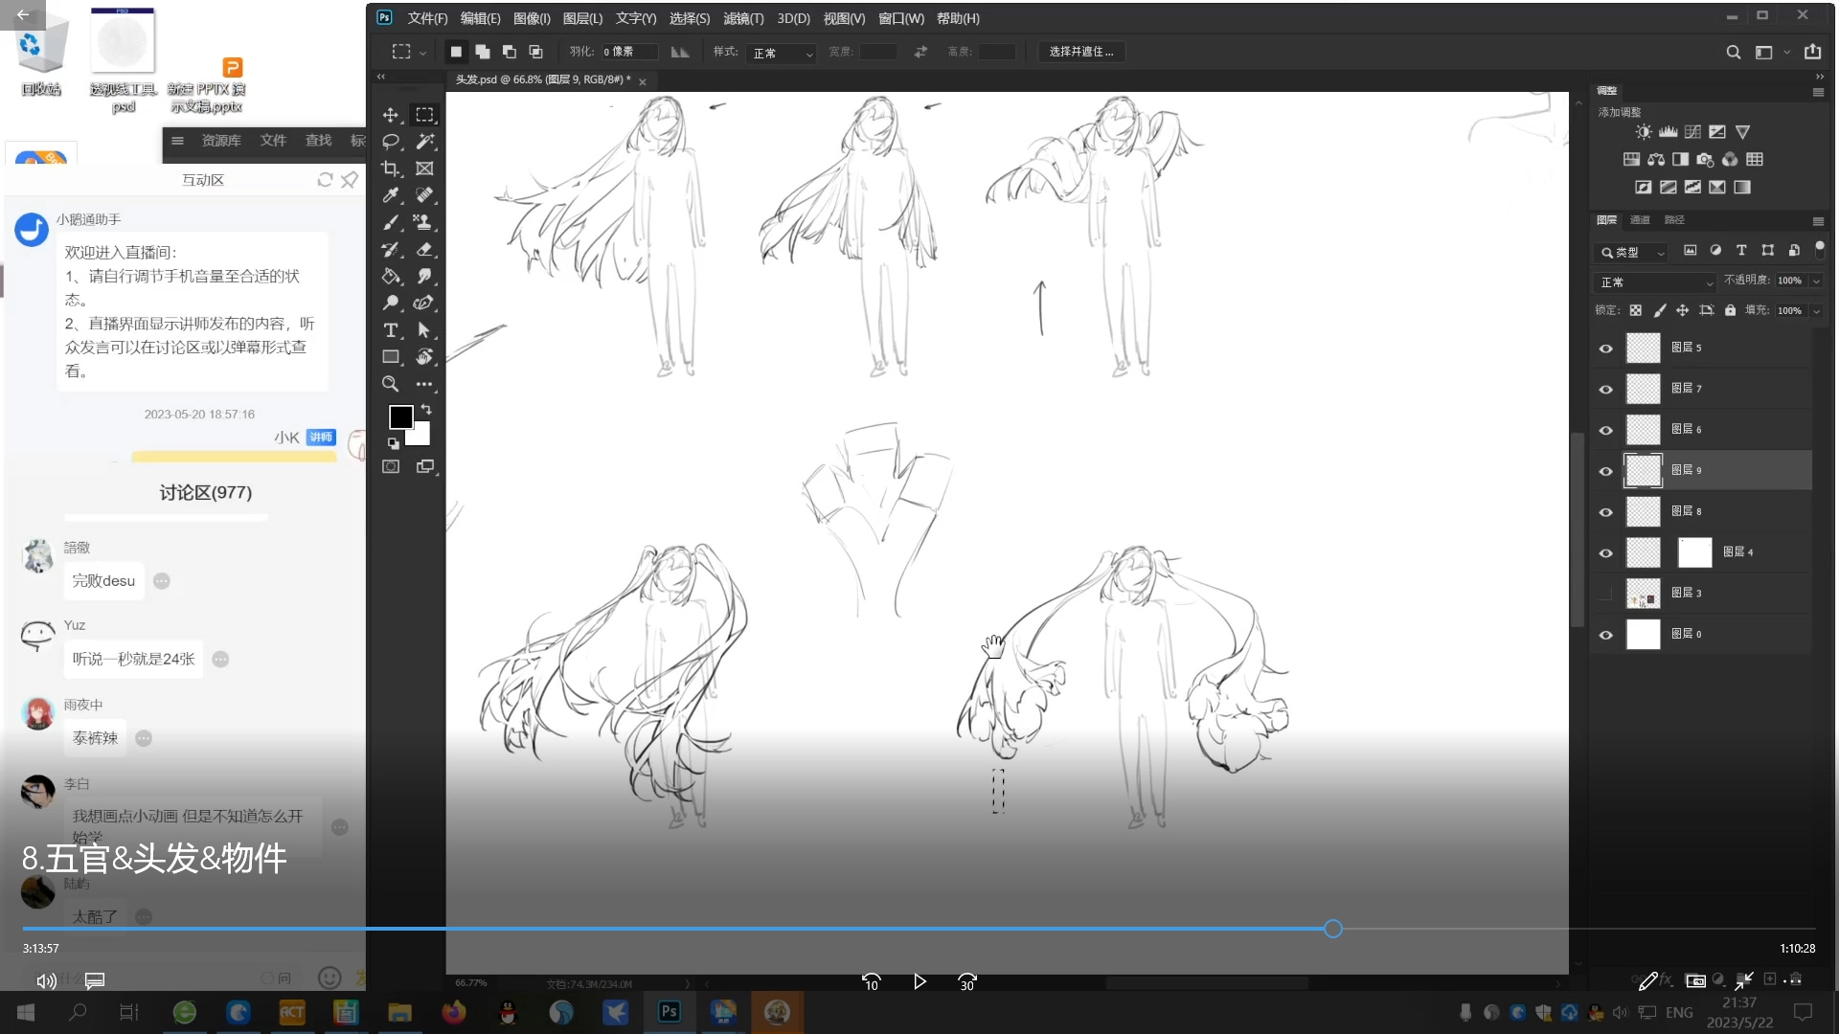The height and width of the screenshot is (1034, 1839).
Task: Show hidden layer 图层 3
Action: tap(1606, 594)
